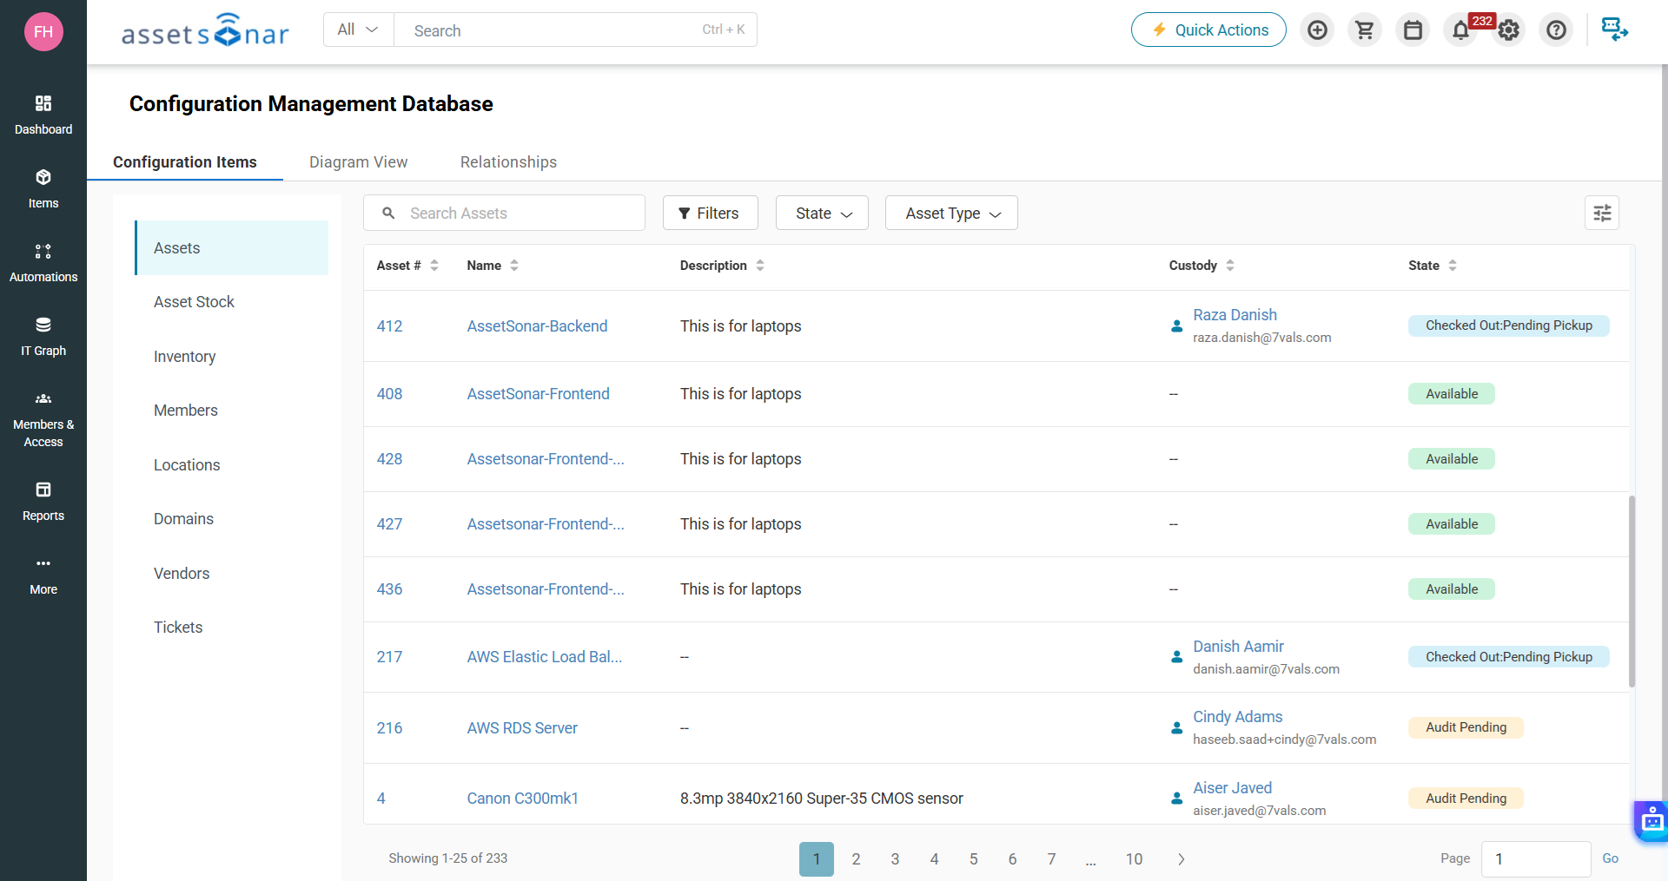Go to page 10 of results

[1134, 859]
